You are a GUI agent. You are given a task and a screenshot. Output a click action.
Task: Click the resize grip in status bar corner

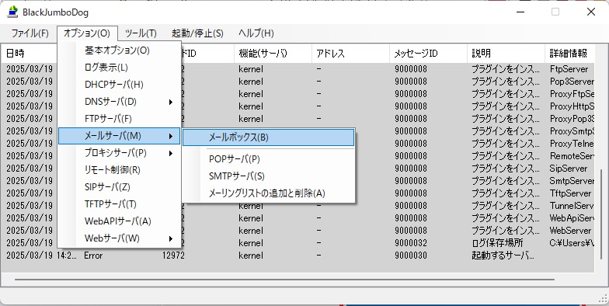coord(603,298)
